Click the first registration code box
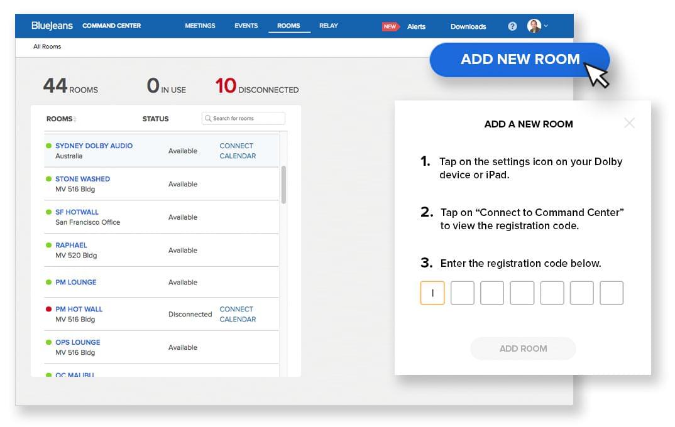This screenshot has width=675, height=427. tap(432, 293)
